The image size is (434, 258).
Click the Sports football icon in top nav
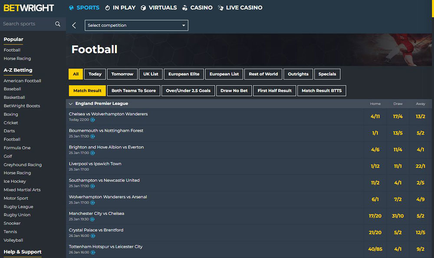(x=72, y=8)
